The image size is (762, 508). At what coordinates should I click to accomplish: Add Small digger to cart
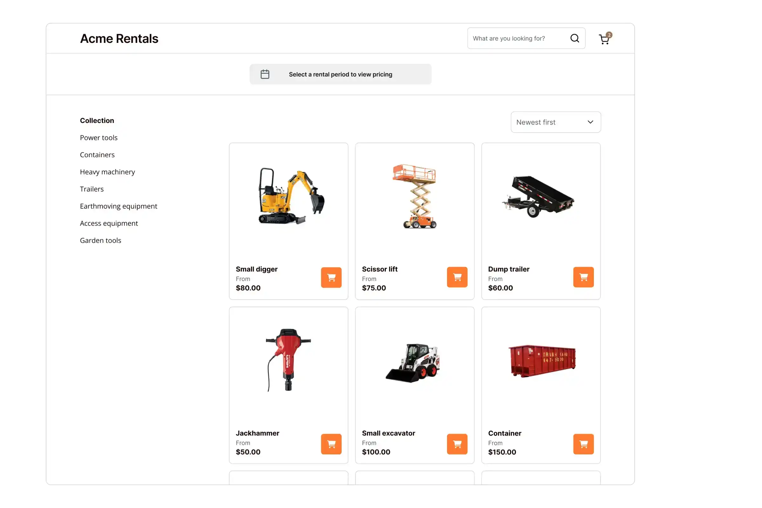[x=331, y=277]
